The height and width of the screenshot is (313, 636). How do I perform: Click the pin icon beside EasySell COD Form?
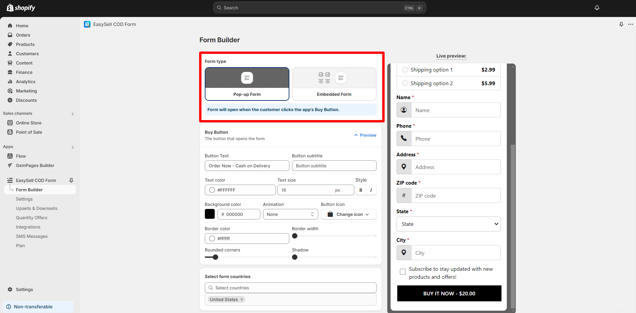(x=71, y=180)
